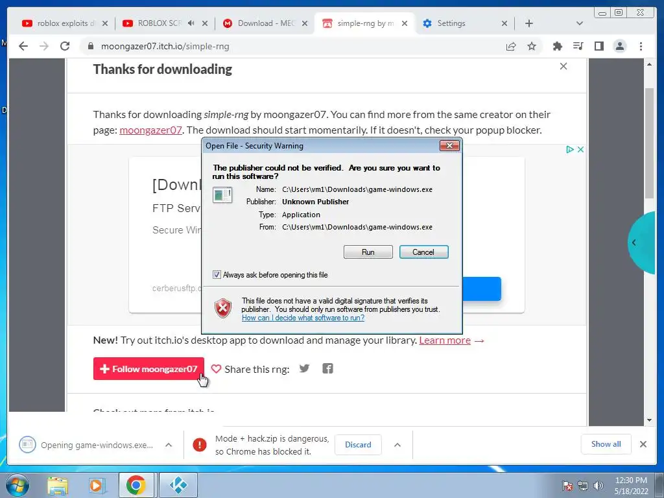
Task: Follow the 'Learn more' desktop app link
Action: pos(445,340)
